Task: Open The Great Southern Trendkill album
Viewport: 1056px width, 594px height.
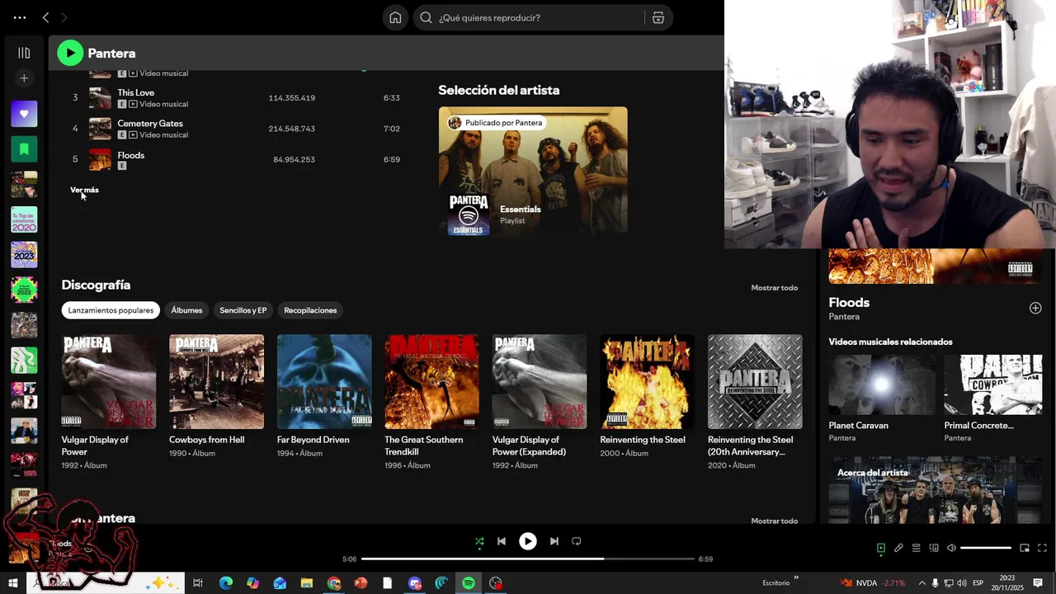Action: coord(431,403)
